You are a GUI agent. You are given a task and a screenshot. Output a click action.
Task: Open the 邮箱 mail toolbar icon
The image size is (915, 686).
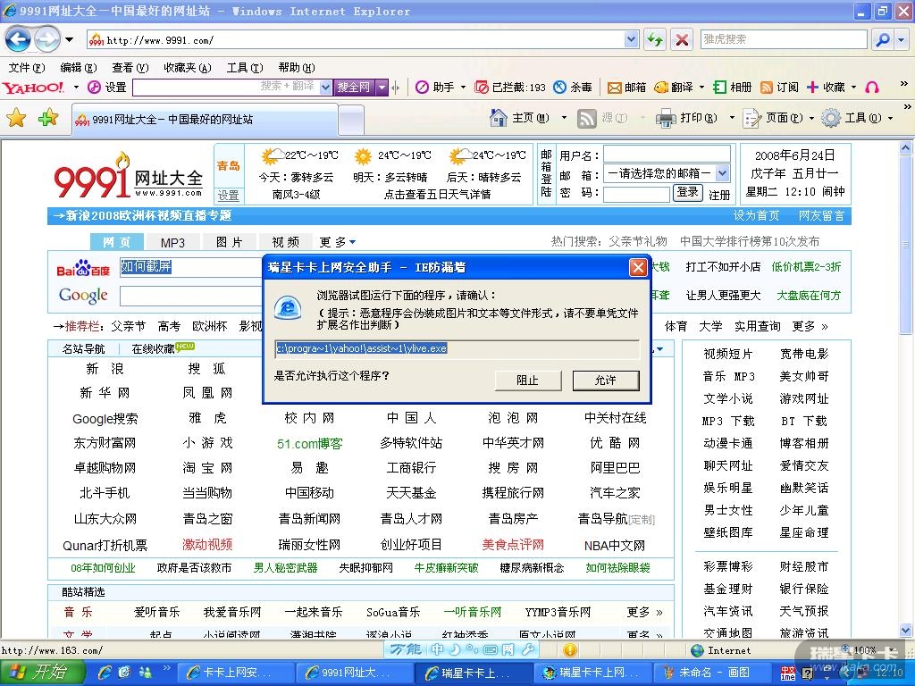pyautogui.click(x=615, y=88)
